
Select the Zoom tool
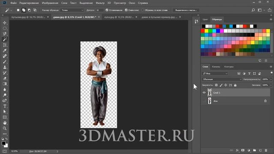point(5,128)
